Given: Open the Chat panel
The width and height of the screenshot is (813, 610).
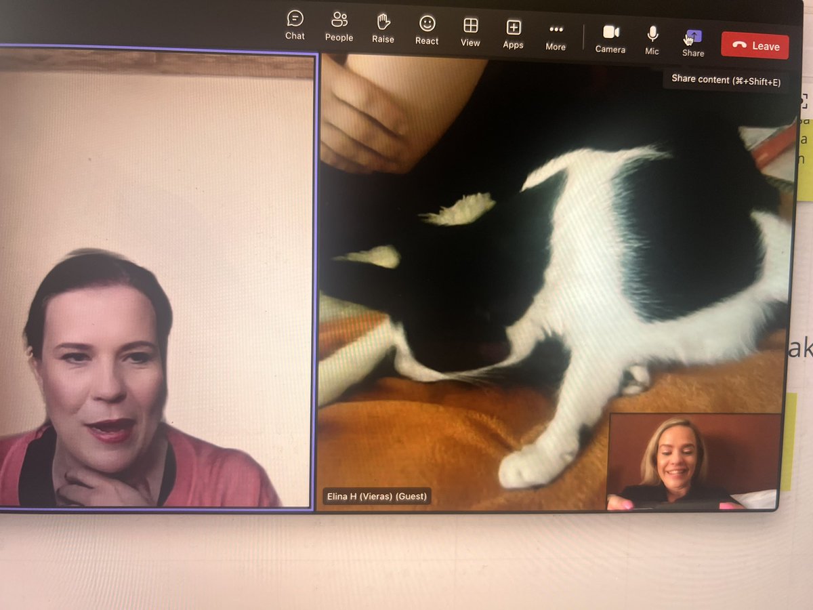Looking at the screenshot, I should pyautogui.click(x=295, y=25).
